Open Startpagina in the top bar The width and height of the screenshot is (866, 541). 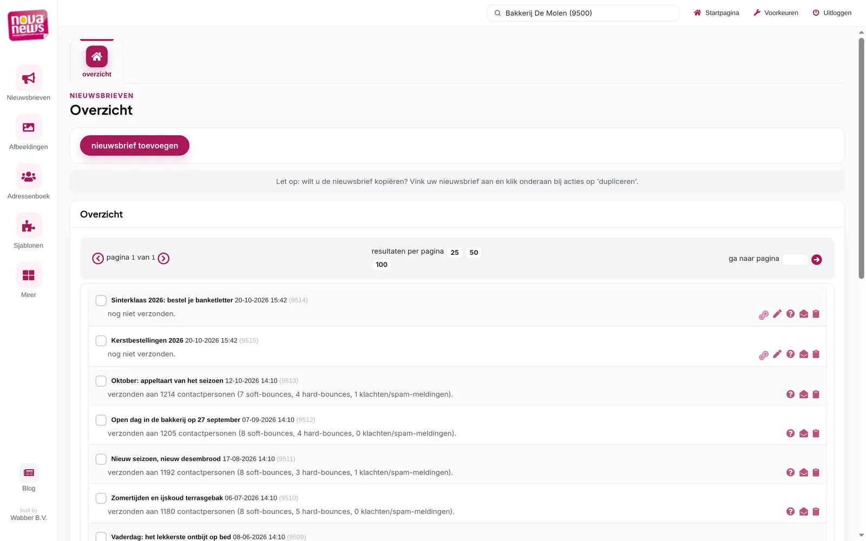tap(716, 13)
